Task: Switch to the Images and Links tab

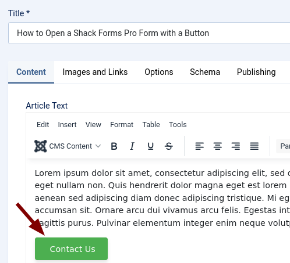Action: click(x=95, y=72)
